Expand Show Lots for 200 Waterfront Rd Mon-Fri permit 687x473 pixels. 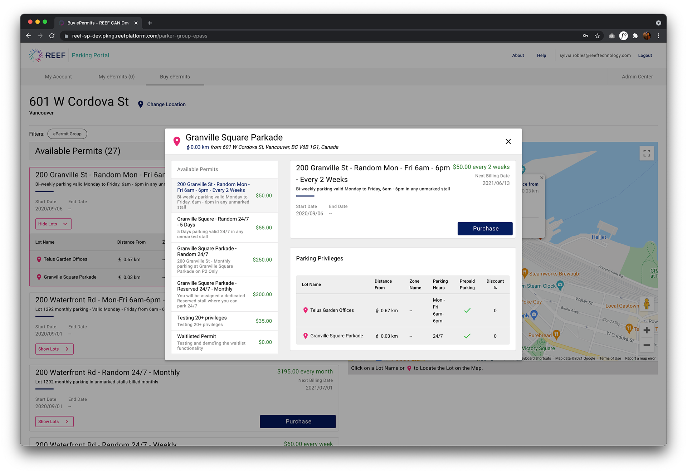click(x=54, y=349)
